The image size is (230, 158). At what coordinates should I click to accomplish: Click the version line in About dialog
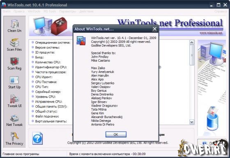click(x=124, y=38)
